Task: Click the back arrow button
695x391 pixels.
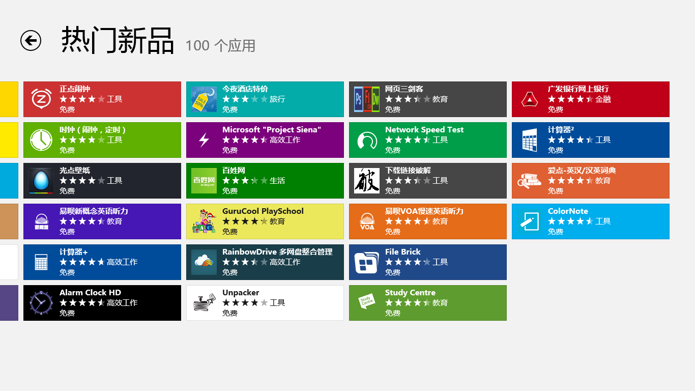Action: (31, 40)
